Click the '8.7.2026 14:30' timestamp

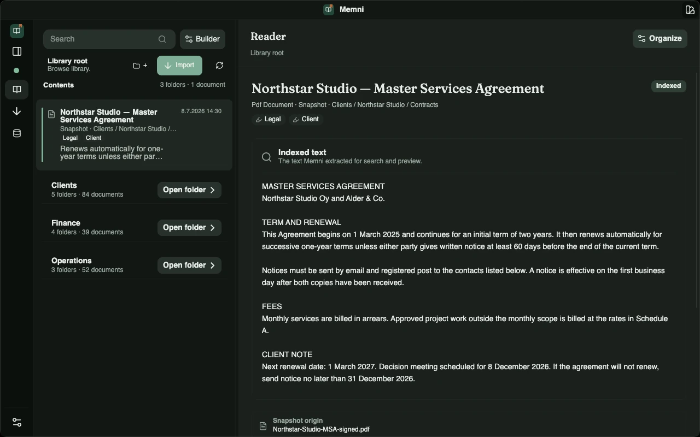point(201,111)
